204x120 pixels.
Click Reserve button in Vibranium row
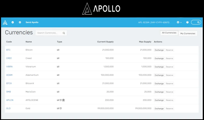[170, 67]
